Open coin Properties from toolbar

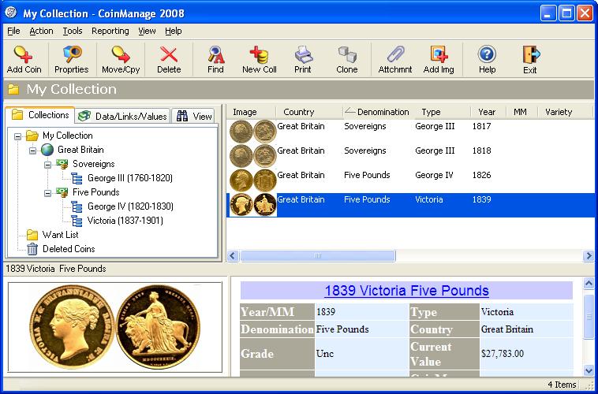click(x=72, y=54)
